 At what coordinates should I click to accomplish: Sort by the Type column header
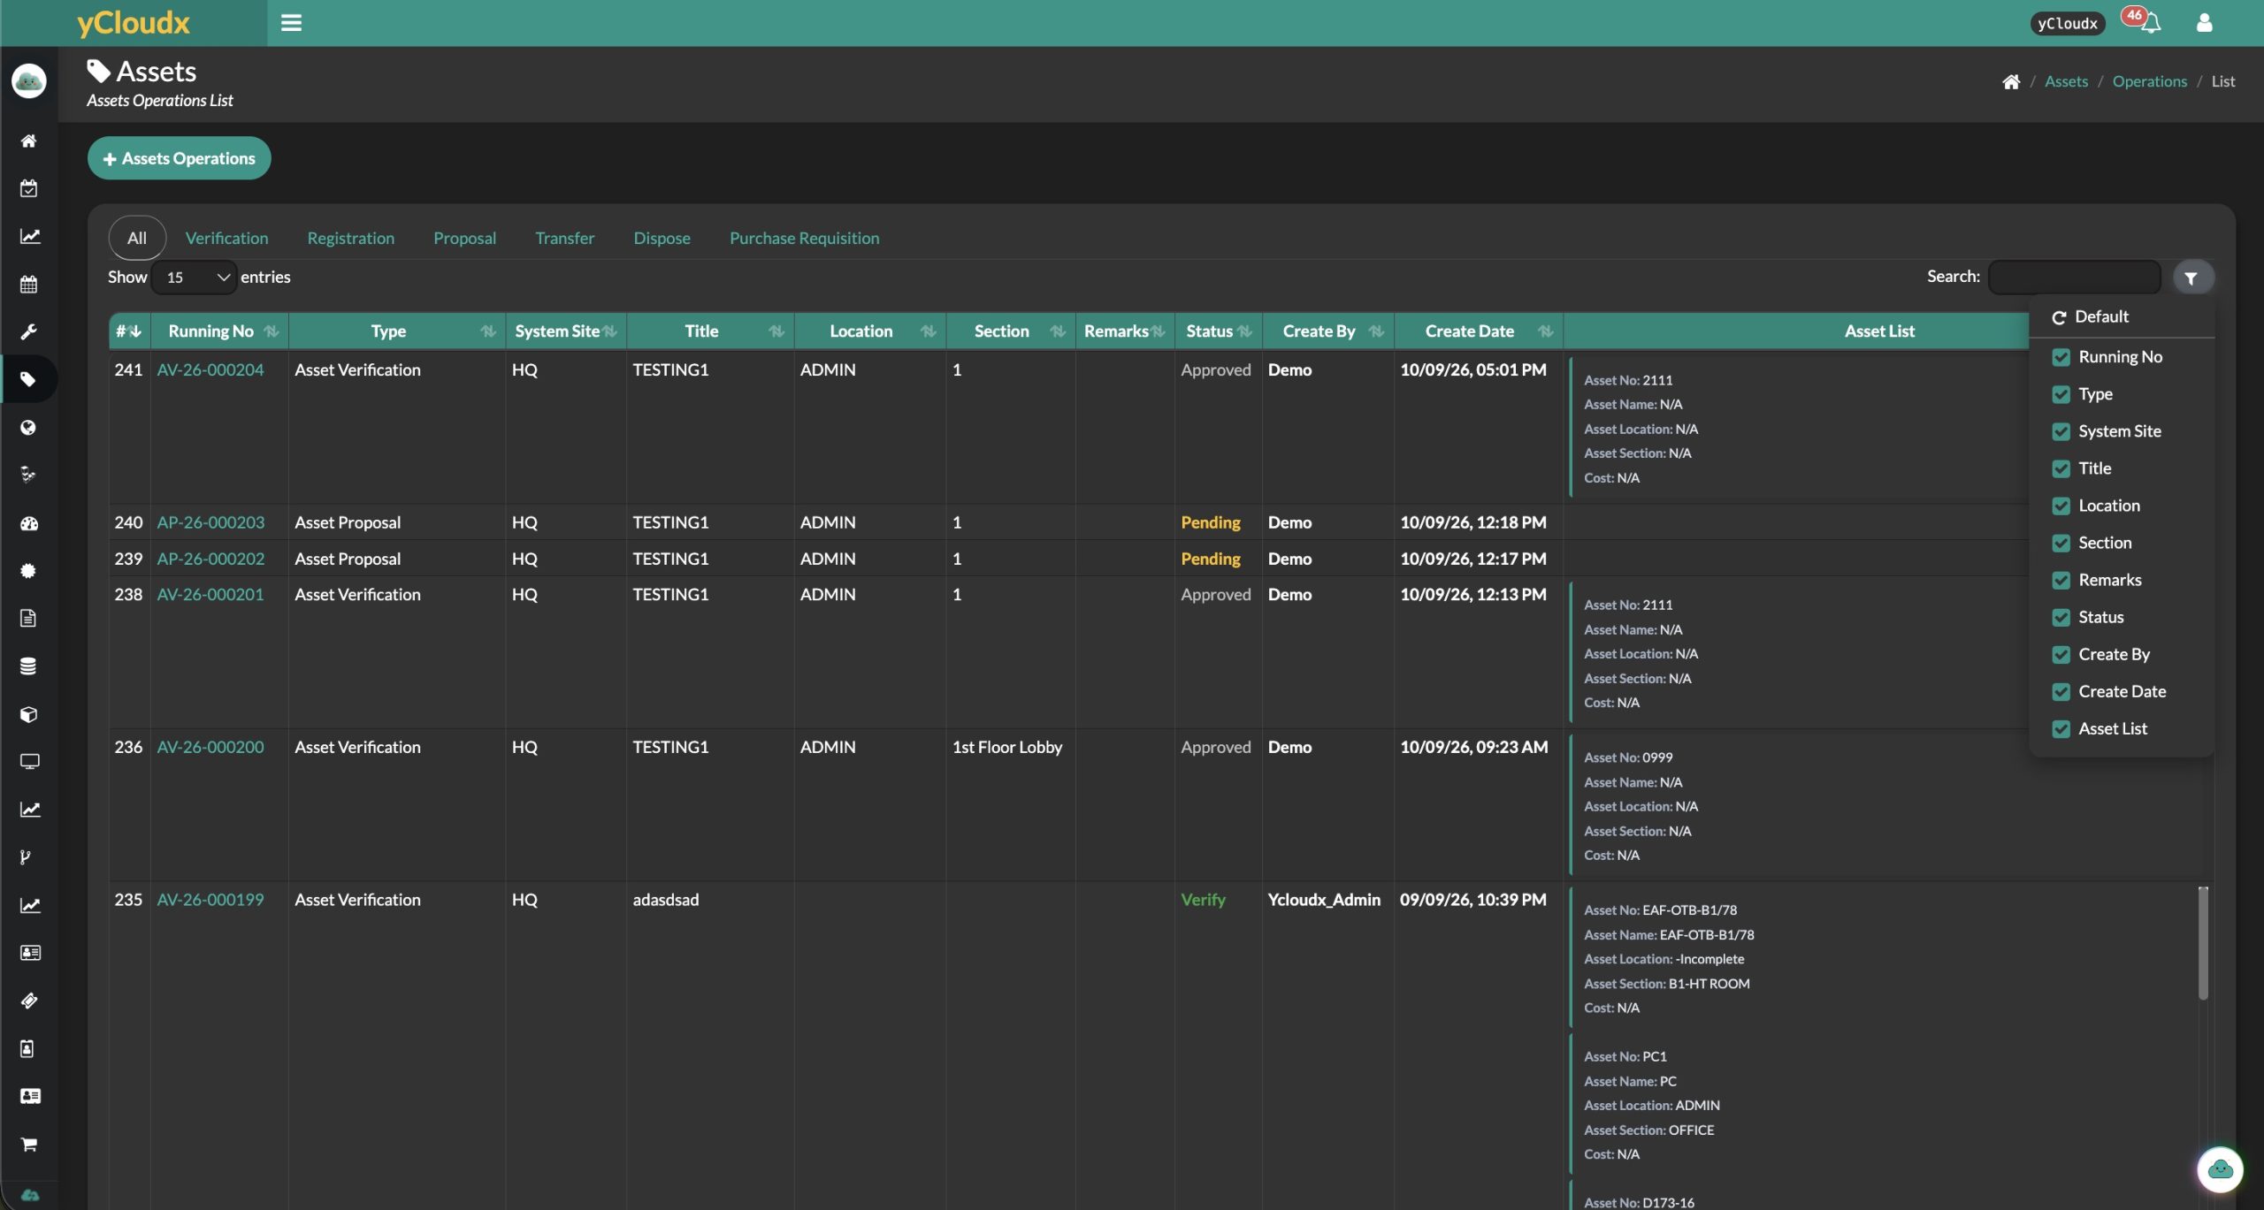click(x=397, y=331)
